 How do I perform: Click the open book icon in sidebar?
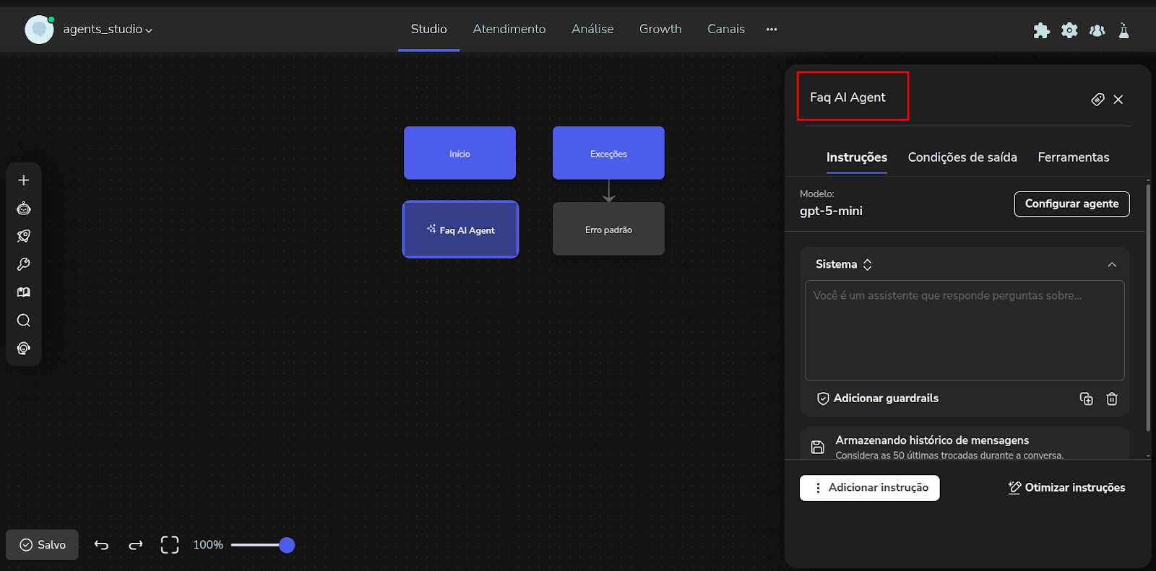tap(24, 292)
